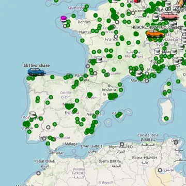
Task: Select the green marker cluster at Lisboa
Action: 27,124
